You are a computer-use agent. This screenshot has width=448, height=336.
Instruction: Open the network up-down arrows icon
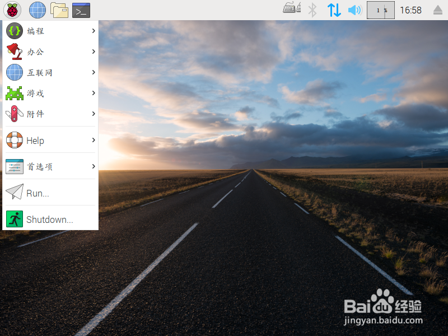tap(334, 10)
